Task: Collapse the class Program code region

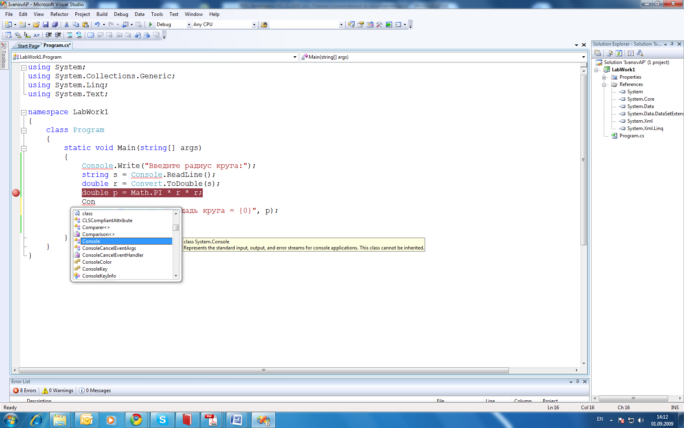Action: coord(24,130)
